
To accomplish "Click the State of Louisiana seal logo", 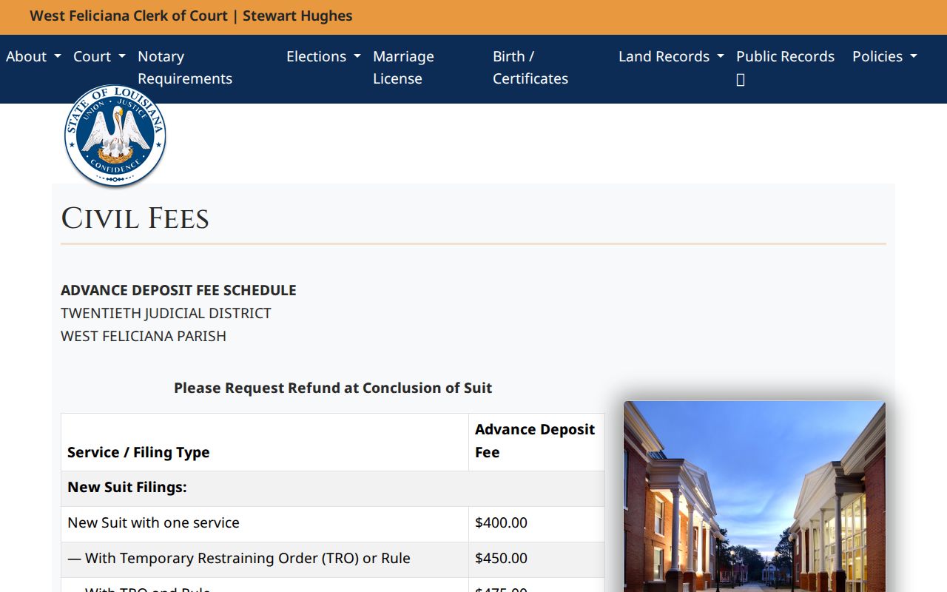I will click(x=115, y=135).
